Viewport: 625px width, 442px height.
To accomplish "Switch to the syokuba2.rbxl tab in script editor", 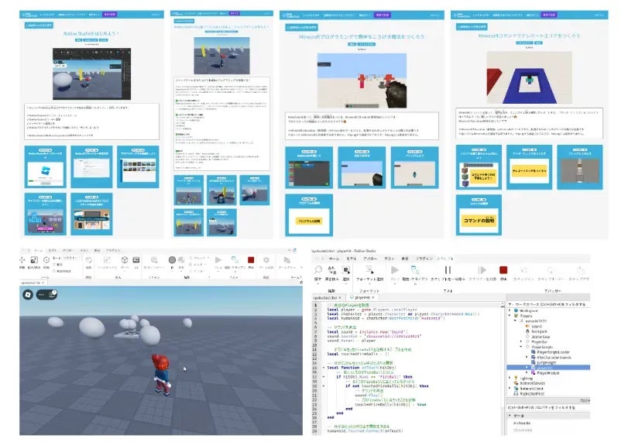I will (x=327, y=298).
